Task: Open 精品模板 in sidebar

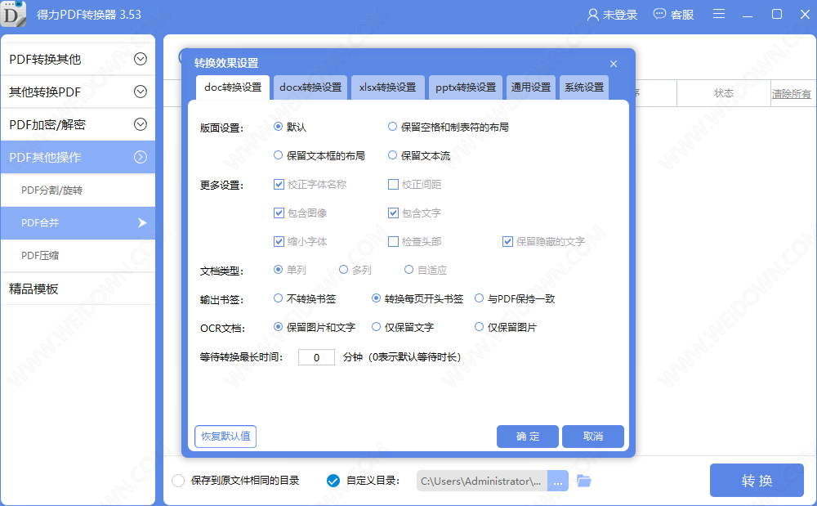Action: click(x=78, y=289)
